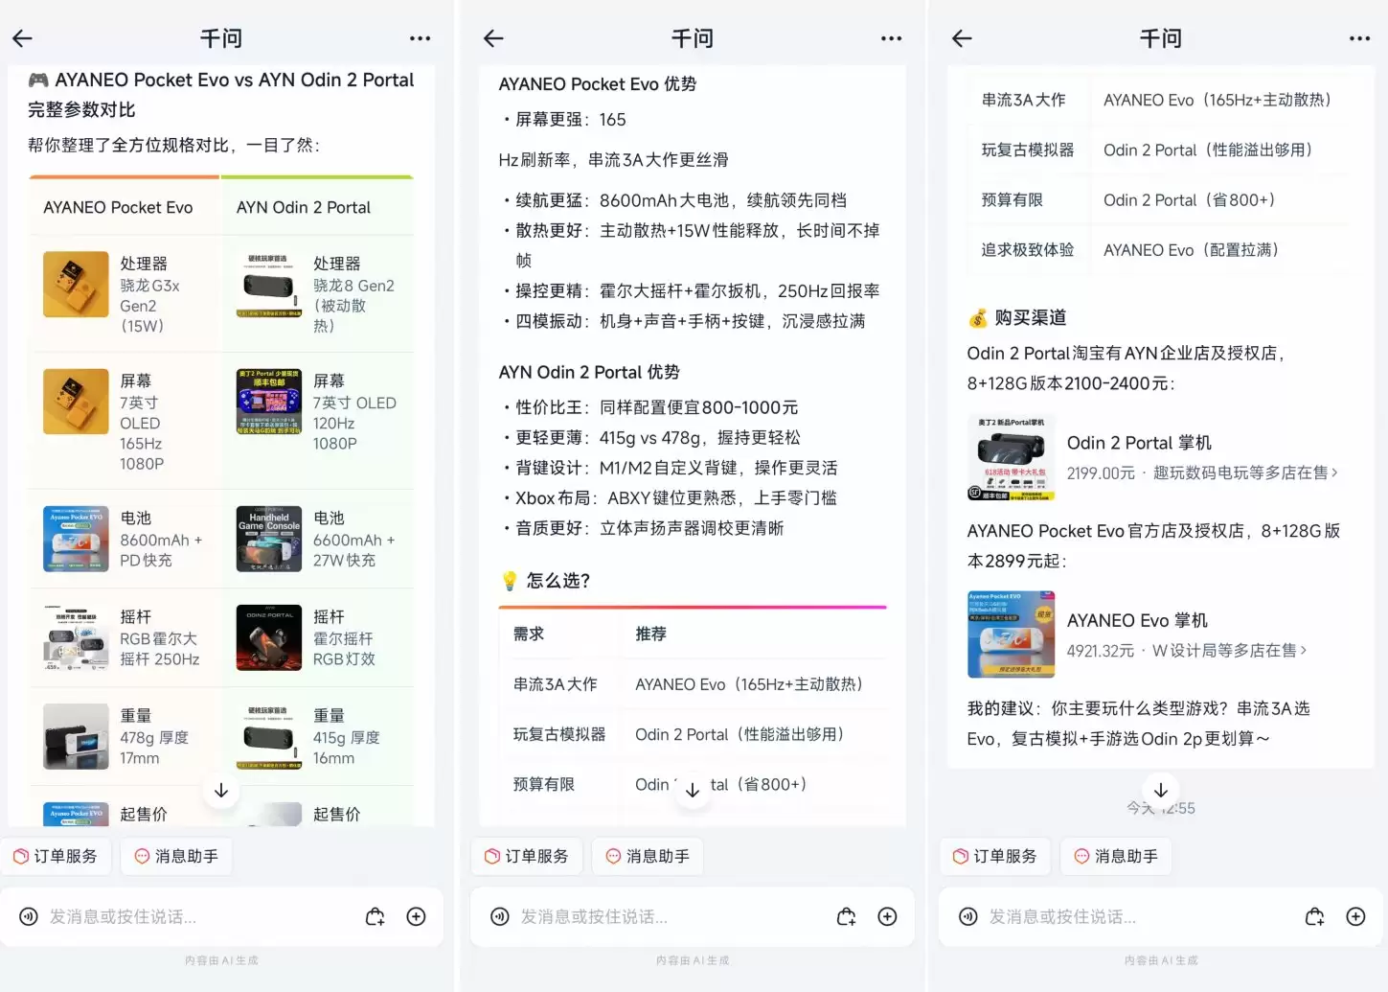This screenshot has height=992, width=1388.
Task: Jump to bottom with left screen's down arrow
Action: pos(221,791)
